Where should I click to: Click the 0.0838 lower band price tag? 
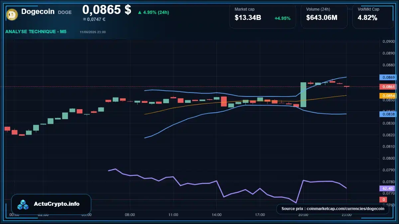[x=388, y=114]
